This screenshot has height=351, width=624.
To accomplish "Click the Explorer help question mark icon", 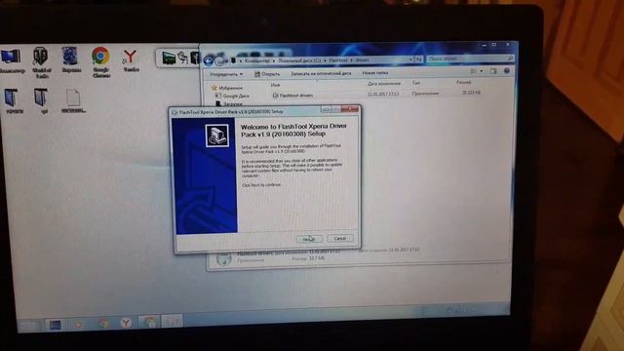I will coord(507,71).
